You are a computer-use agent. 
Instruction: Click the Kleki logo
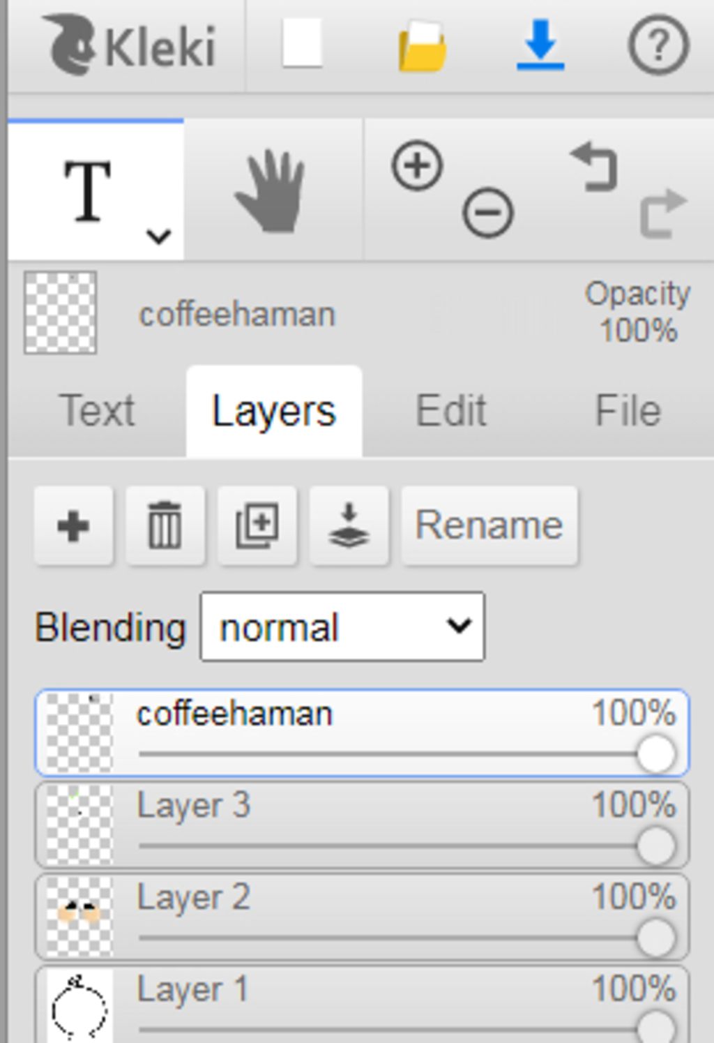pyautogui.click(x=130, y=45)
